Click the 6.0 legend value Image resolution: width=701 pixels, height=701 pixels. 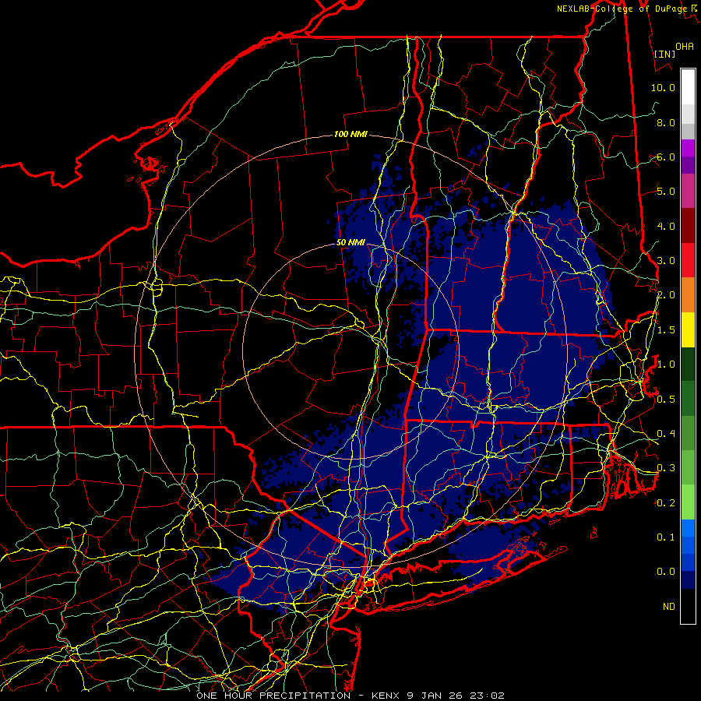(x=666, y=157)
